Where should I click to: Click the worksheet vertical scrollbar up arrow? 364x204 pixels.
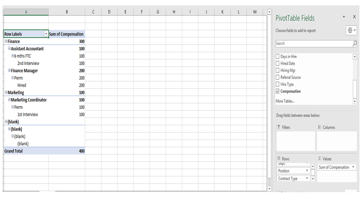click(x=269, y=12)
